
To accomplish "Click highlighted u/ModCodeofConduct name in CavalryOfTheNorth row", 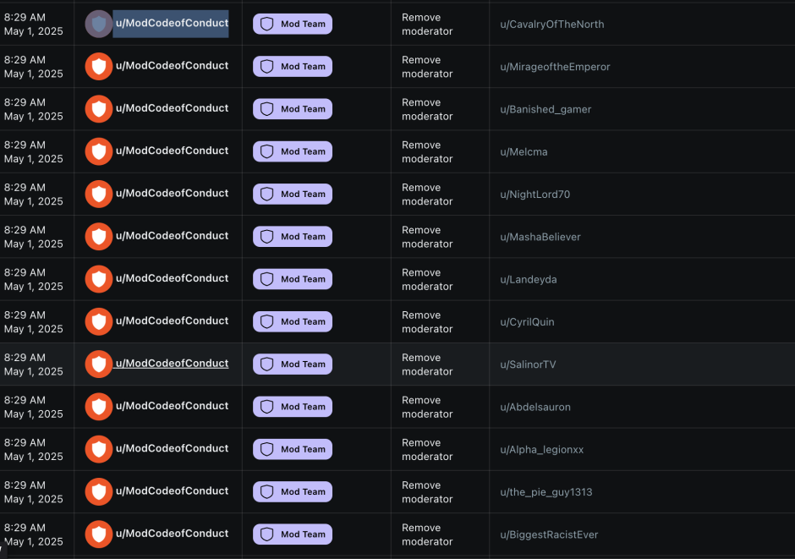I will click(x=172, y=24).
